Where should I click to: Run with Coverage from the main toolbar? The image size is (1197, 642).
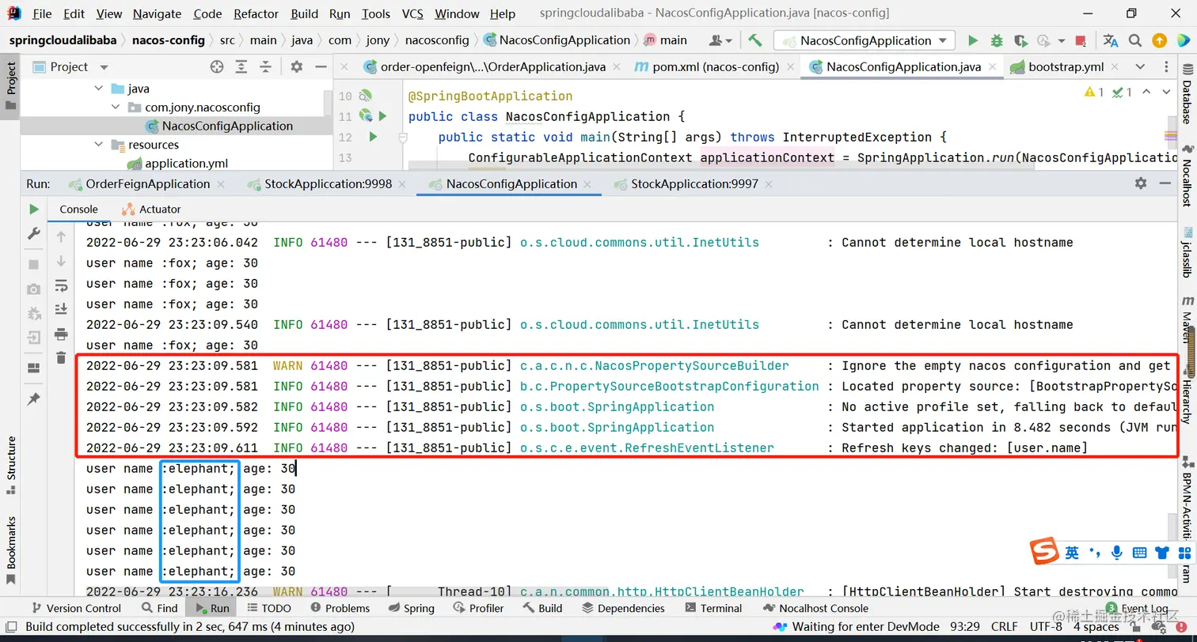[1020, 40]
